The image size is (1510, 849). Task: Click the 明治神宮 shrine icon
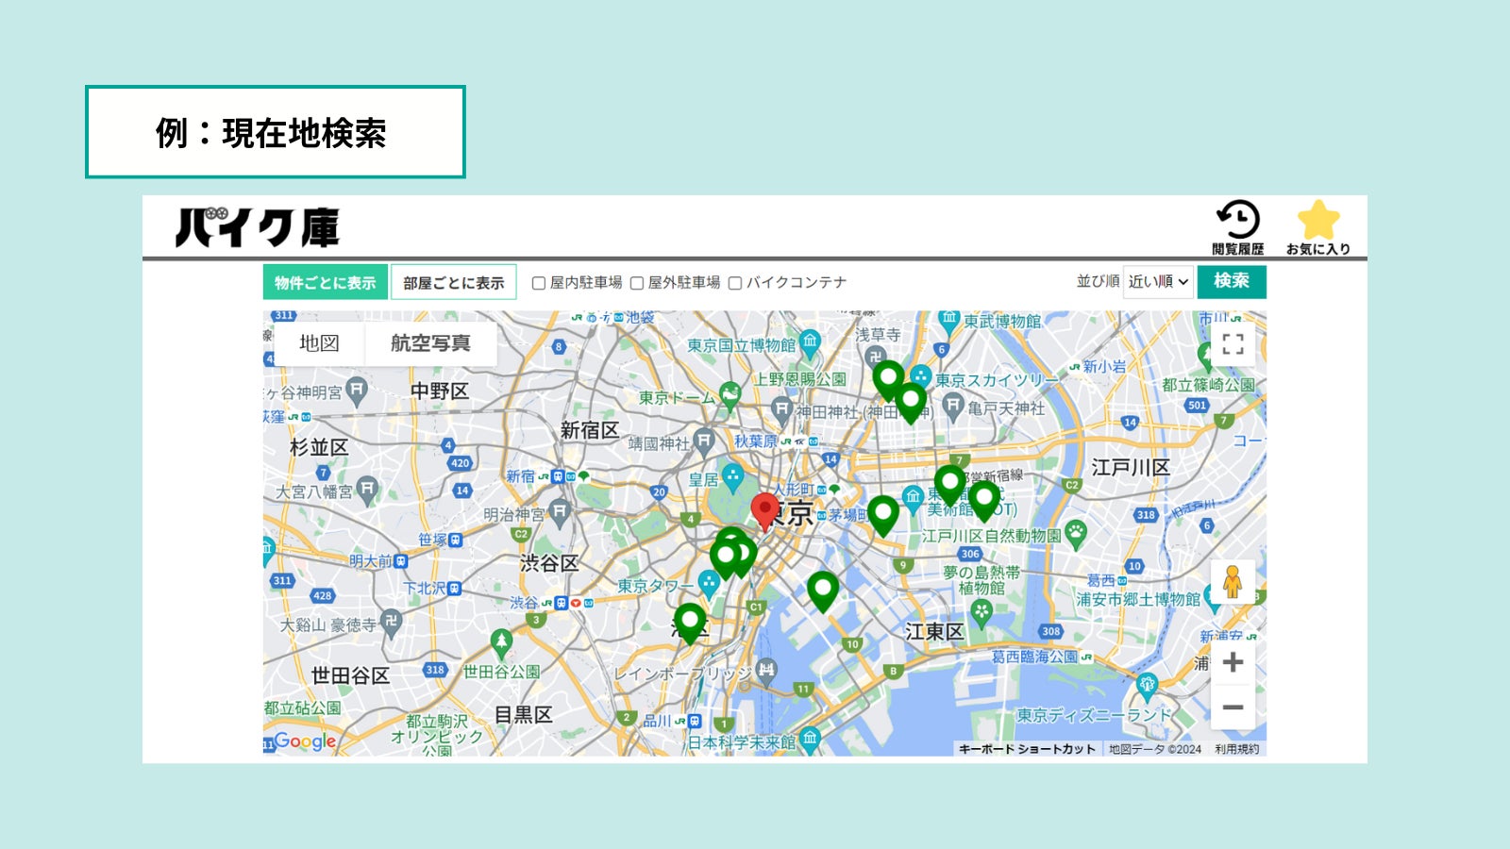561,513
